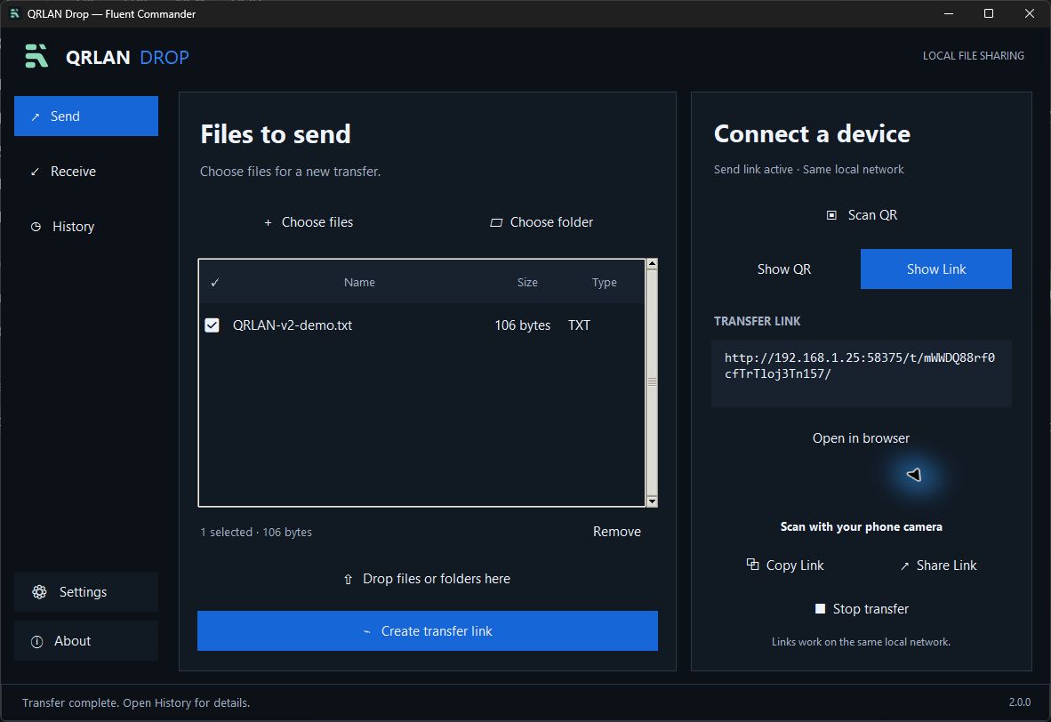The image size is (1051, 722).
Task: Click the QRLAN Drop logo icon
Action: [x=36, y=56]
